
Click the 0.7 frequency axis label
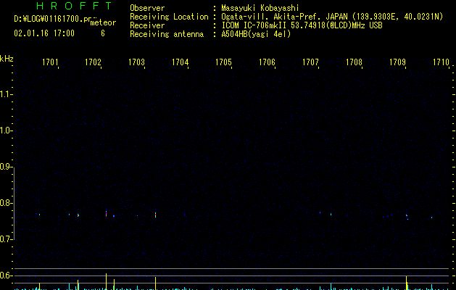pos(6,239)
